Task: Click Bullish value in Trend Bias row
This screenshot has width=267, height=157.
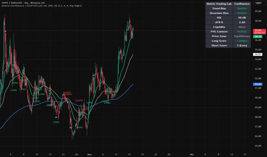Action: tap(242, 8)
